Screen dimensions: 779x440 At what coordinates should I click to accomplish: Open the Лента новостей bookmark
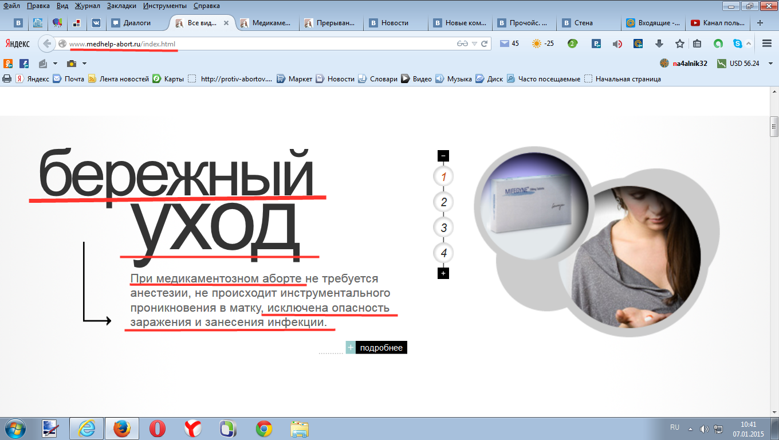coord(119,79)
